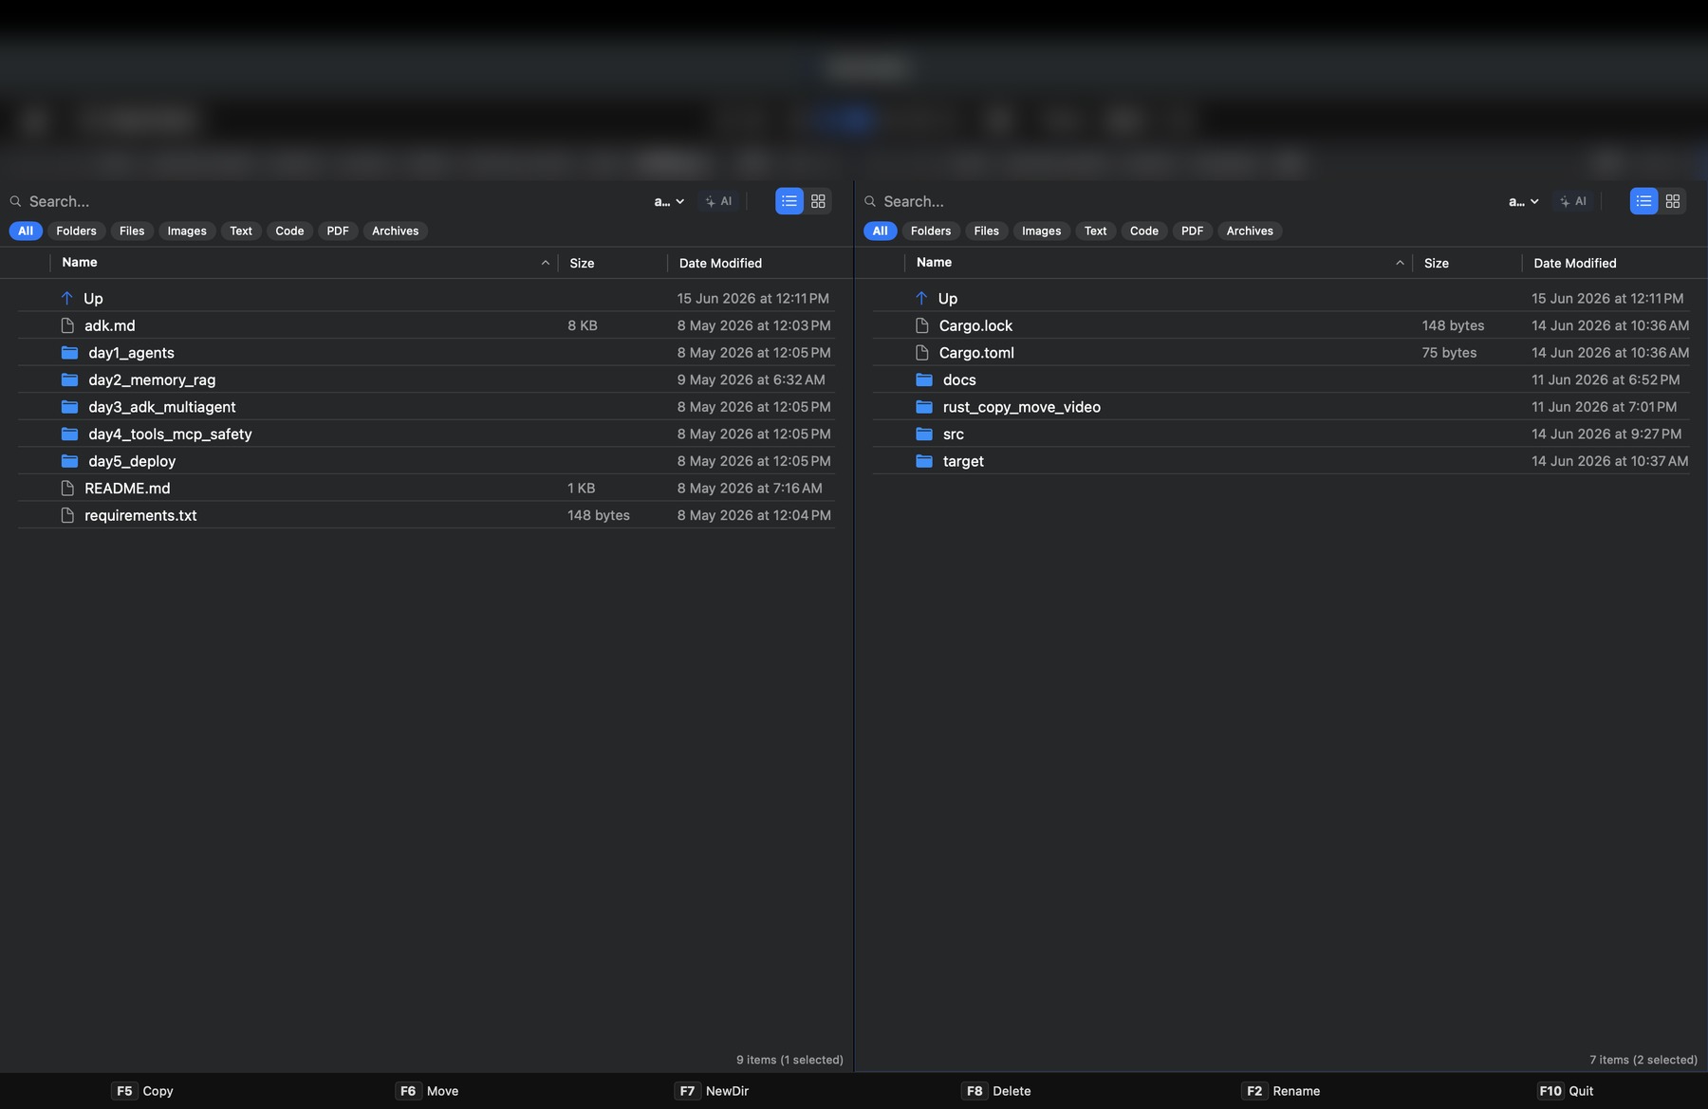
Task: Click day4_tools_mcp_safety folder icon
Action: (x=69, y=434)
